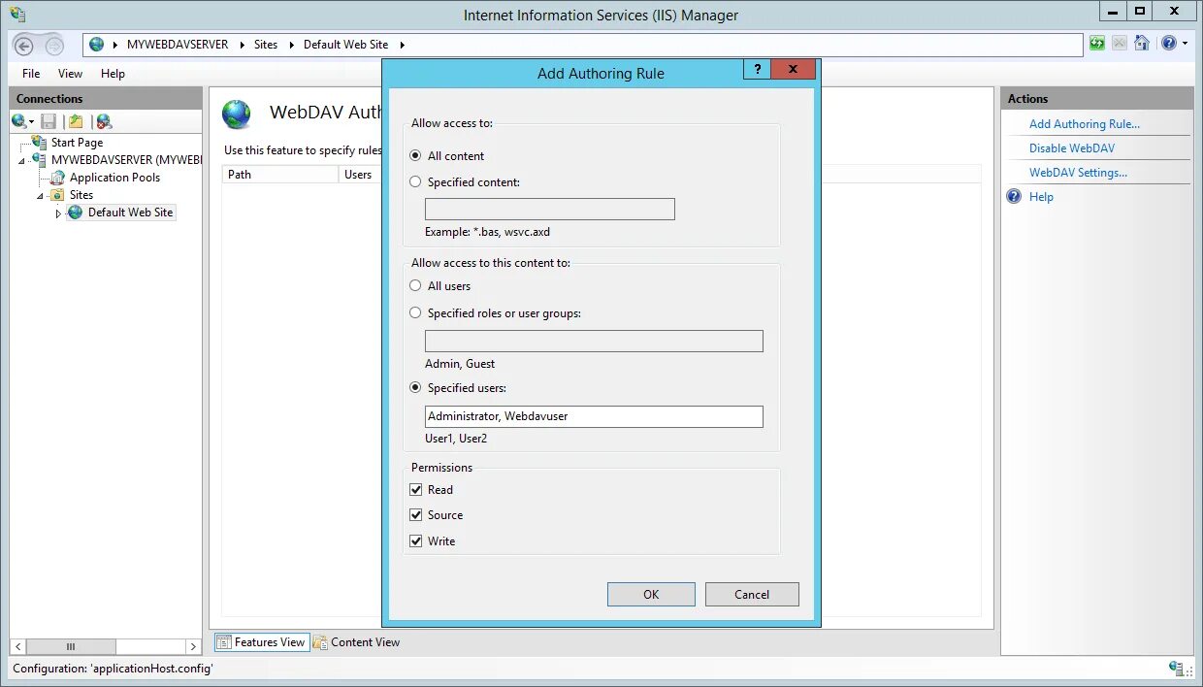This screenshot has width=1203, height=687.
Task: Click the Connections scrollbar right arrow
Action: (x=194, y=646)
